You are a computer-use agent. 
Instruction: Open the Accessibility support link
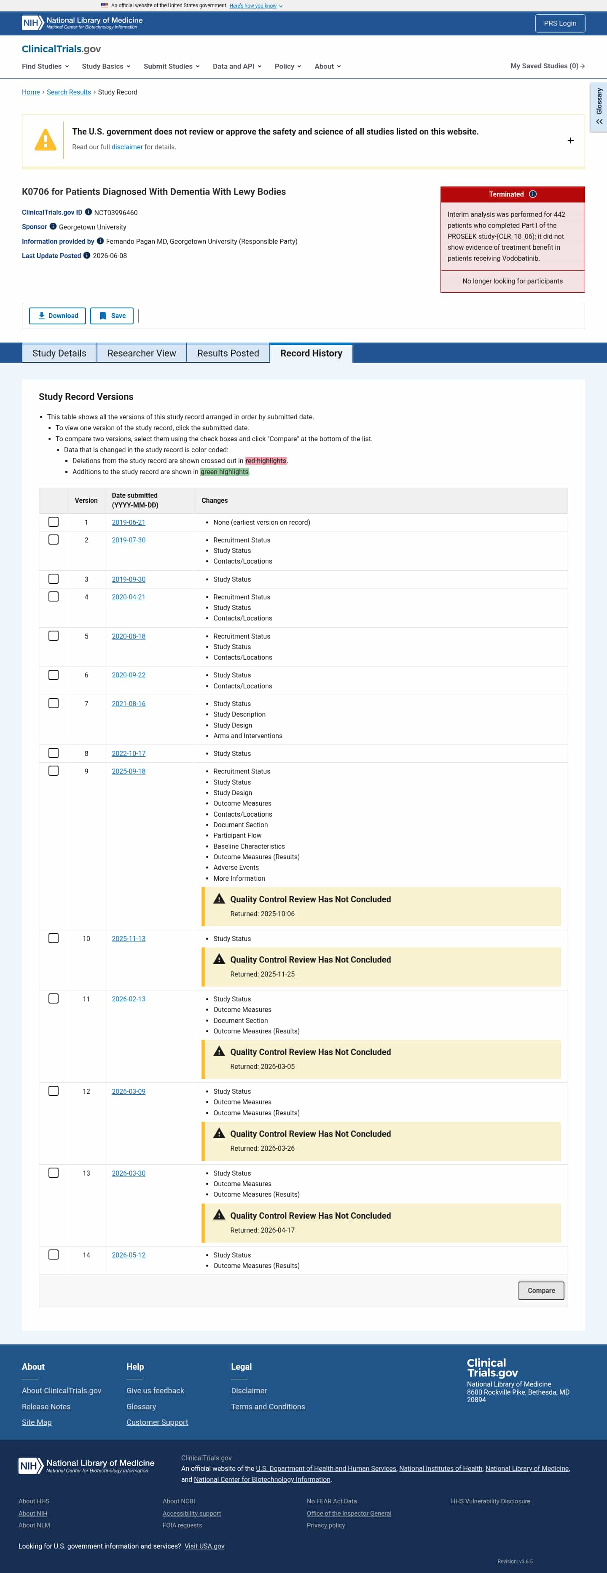[191, 1513]
